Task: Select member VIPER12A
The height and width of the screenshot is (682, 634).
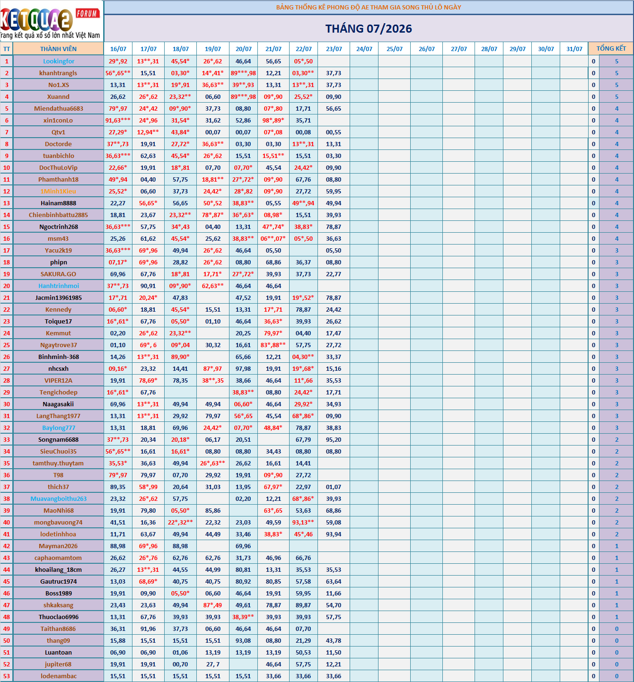Action: point(59,380)
